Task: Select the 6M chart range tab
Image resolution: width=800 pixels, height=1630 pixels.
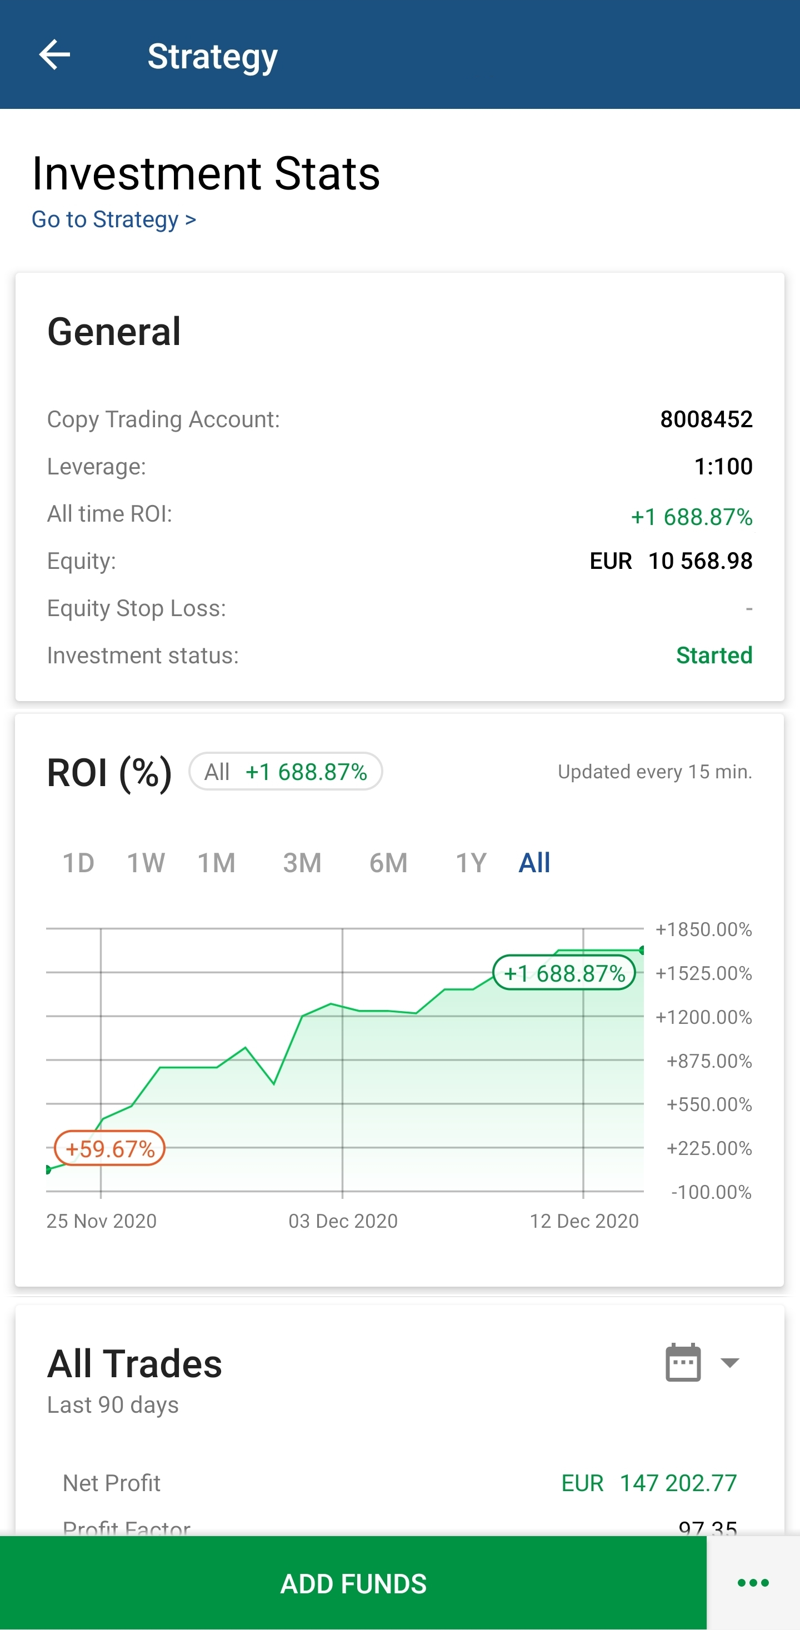Action: click(388, 862)
